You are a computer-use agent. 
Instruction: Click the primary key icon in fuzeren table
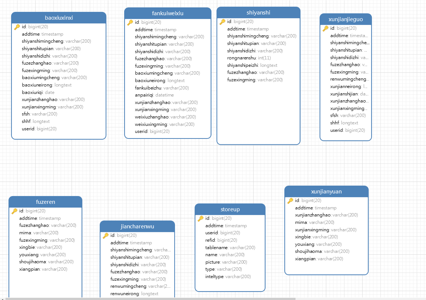14,211
